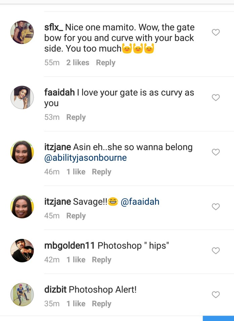The height and width of the screenshot is (321, 234).
Task: Open sflx_ profile picture
Action: click(22, 32)
